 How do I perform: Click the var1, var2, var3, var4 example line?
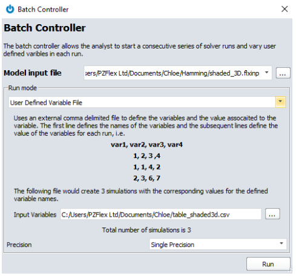click(146, 145)
